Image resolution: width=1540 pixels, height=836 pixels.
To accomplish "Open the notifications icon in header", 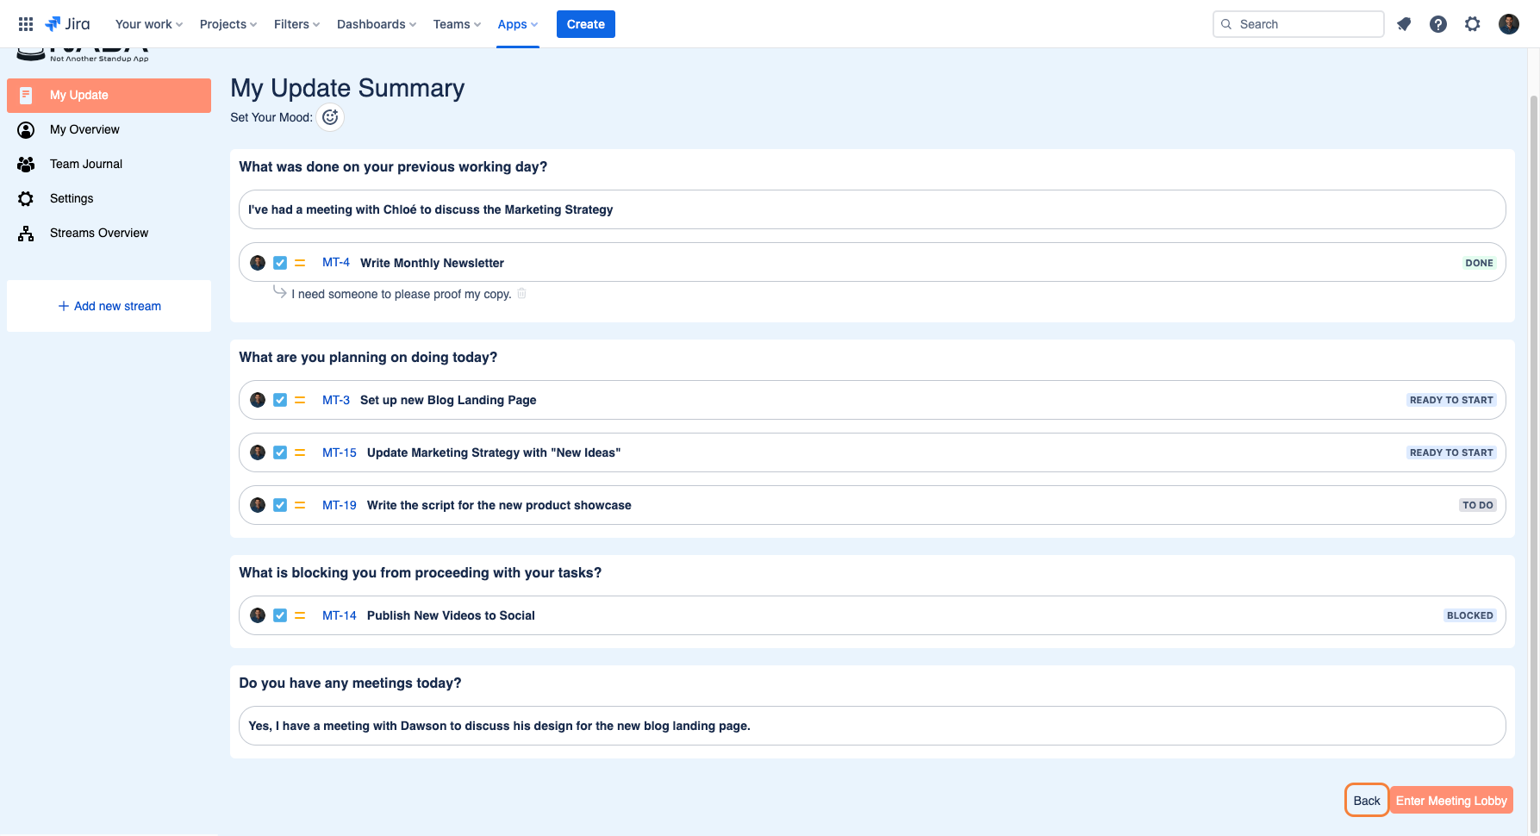I will coord(1404,24).
